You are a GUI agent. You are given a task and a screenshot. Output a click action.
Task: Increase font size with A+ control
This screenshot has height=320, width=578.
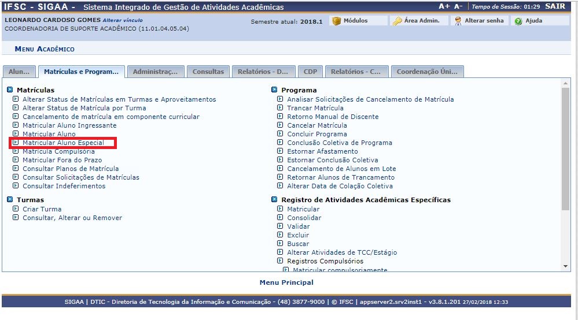coord(444,6)
